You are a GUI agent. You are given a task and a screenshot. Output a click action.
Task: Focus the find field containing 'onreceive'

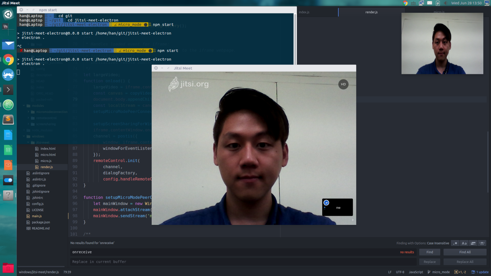(243, 252)
